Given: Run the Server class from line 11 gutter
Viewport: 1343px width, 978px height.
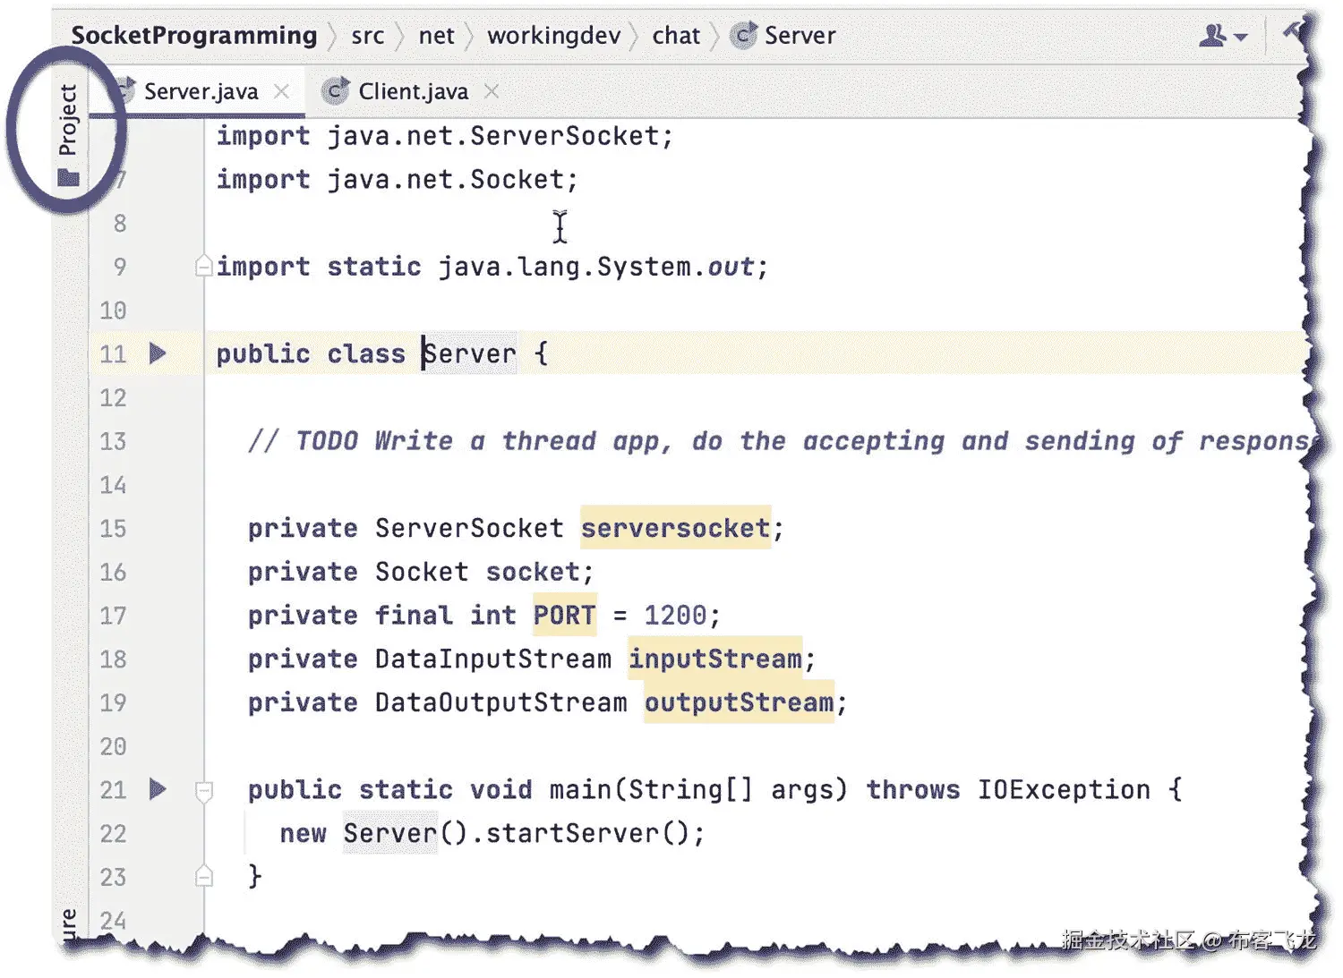Looking at the screenshot, I should coord(158,353).
